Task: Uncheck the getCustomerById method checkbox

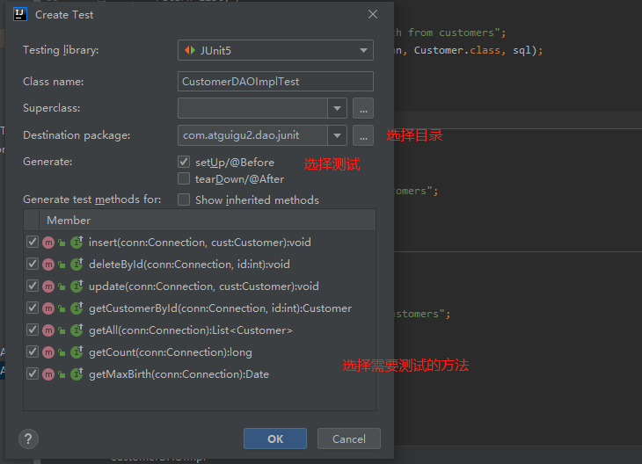Action: pyautogui.click(x=33, y=308)
